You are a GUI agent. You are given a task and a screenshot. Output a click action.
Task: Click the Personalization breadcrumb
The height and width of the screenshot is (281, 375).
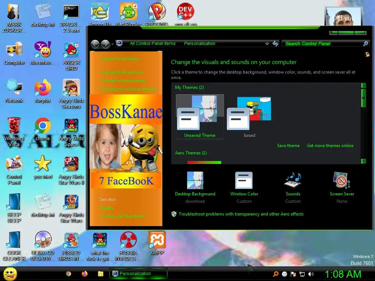[x=200, y=44]
